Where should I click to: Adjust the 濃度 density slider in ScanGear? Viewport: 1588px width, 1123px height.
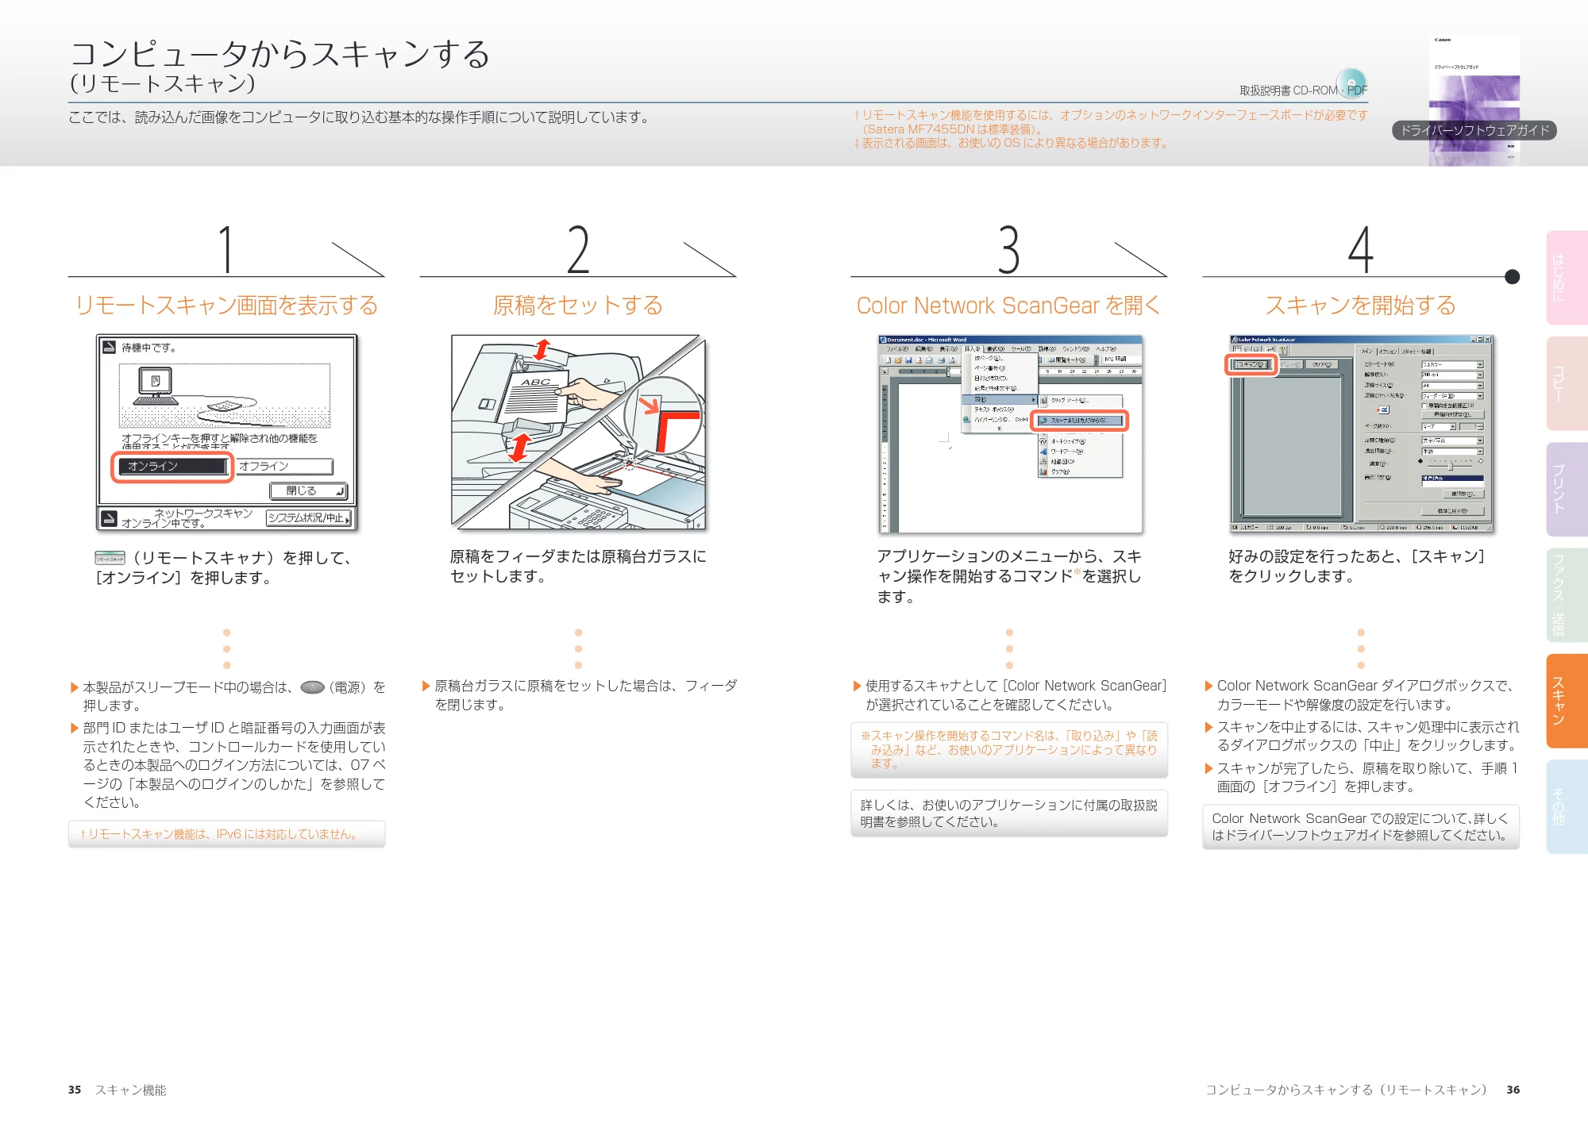coord(1450,466)
